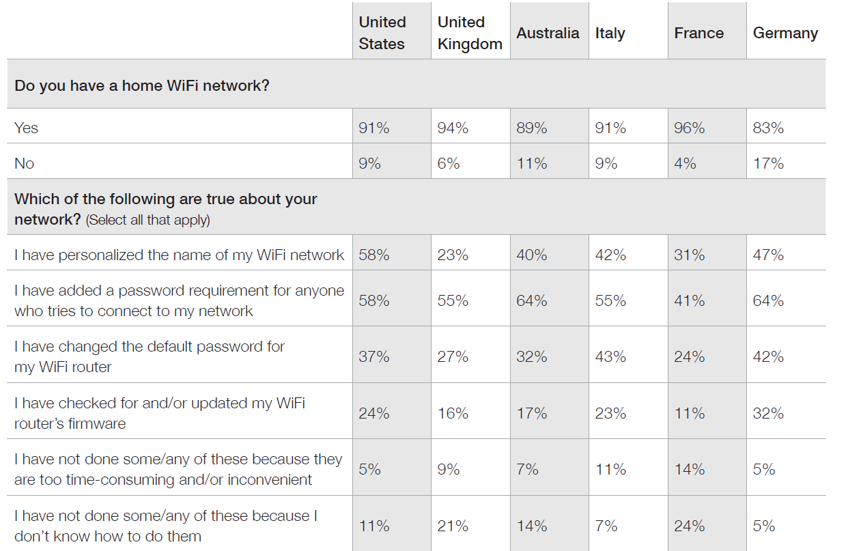Click the France column header
The height and width of the screenshot is (551, 848).
click(x=698, y=33)
